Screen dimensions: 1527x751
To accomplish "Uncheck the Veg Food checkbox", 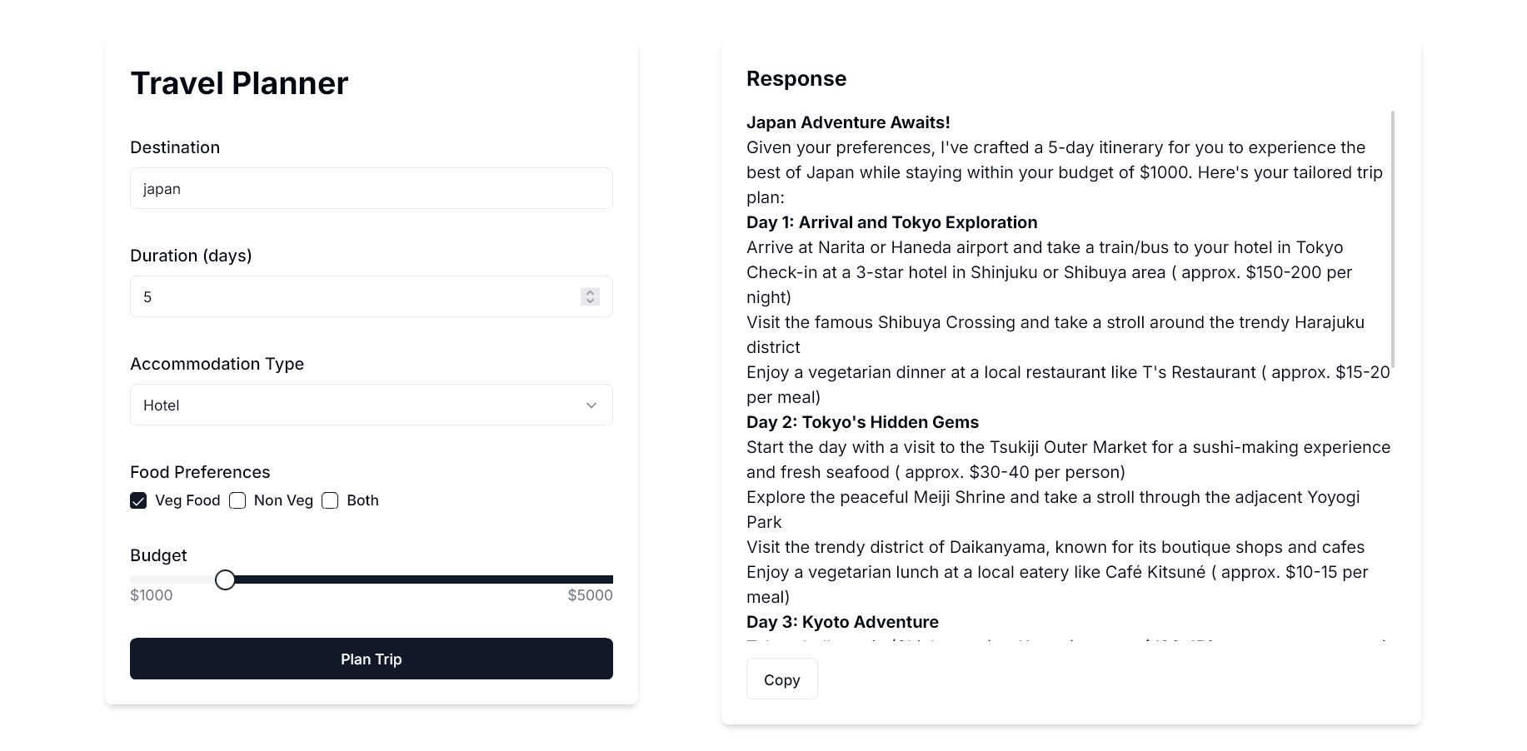I will pos(138,500).
